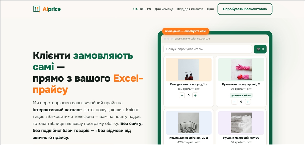Viewport: 305px width, 145px height.
Task: Open the Для команд menu item
Action: [164, 9]
